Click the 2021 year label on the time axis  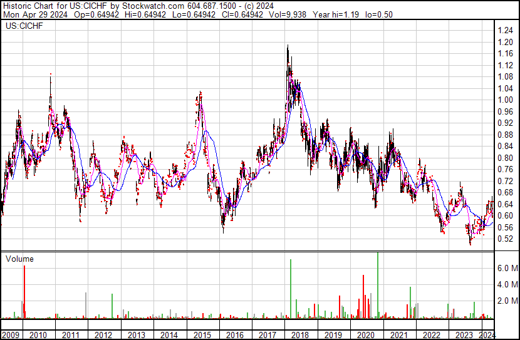click(x=398, y=335)
